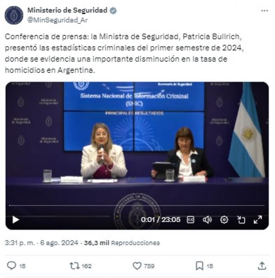Play the press conference video
The width and height of the screenshot is (275, 278).
click(16, 220)
